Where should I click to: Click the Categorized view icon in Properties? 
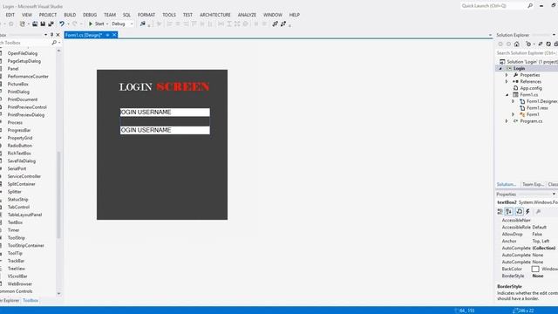pos(500,211)
